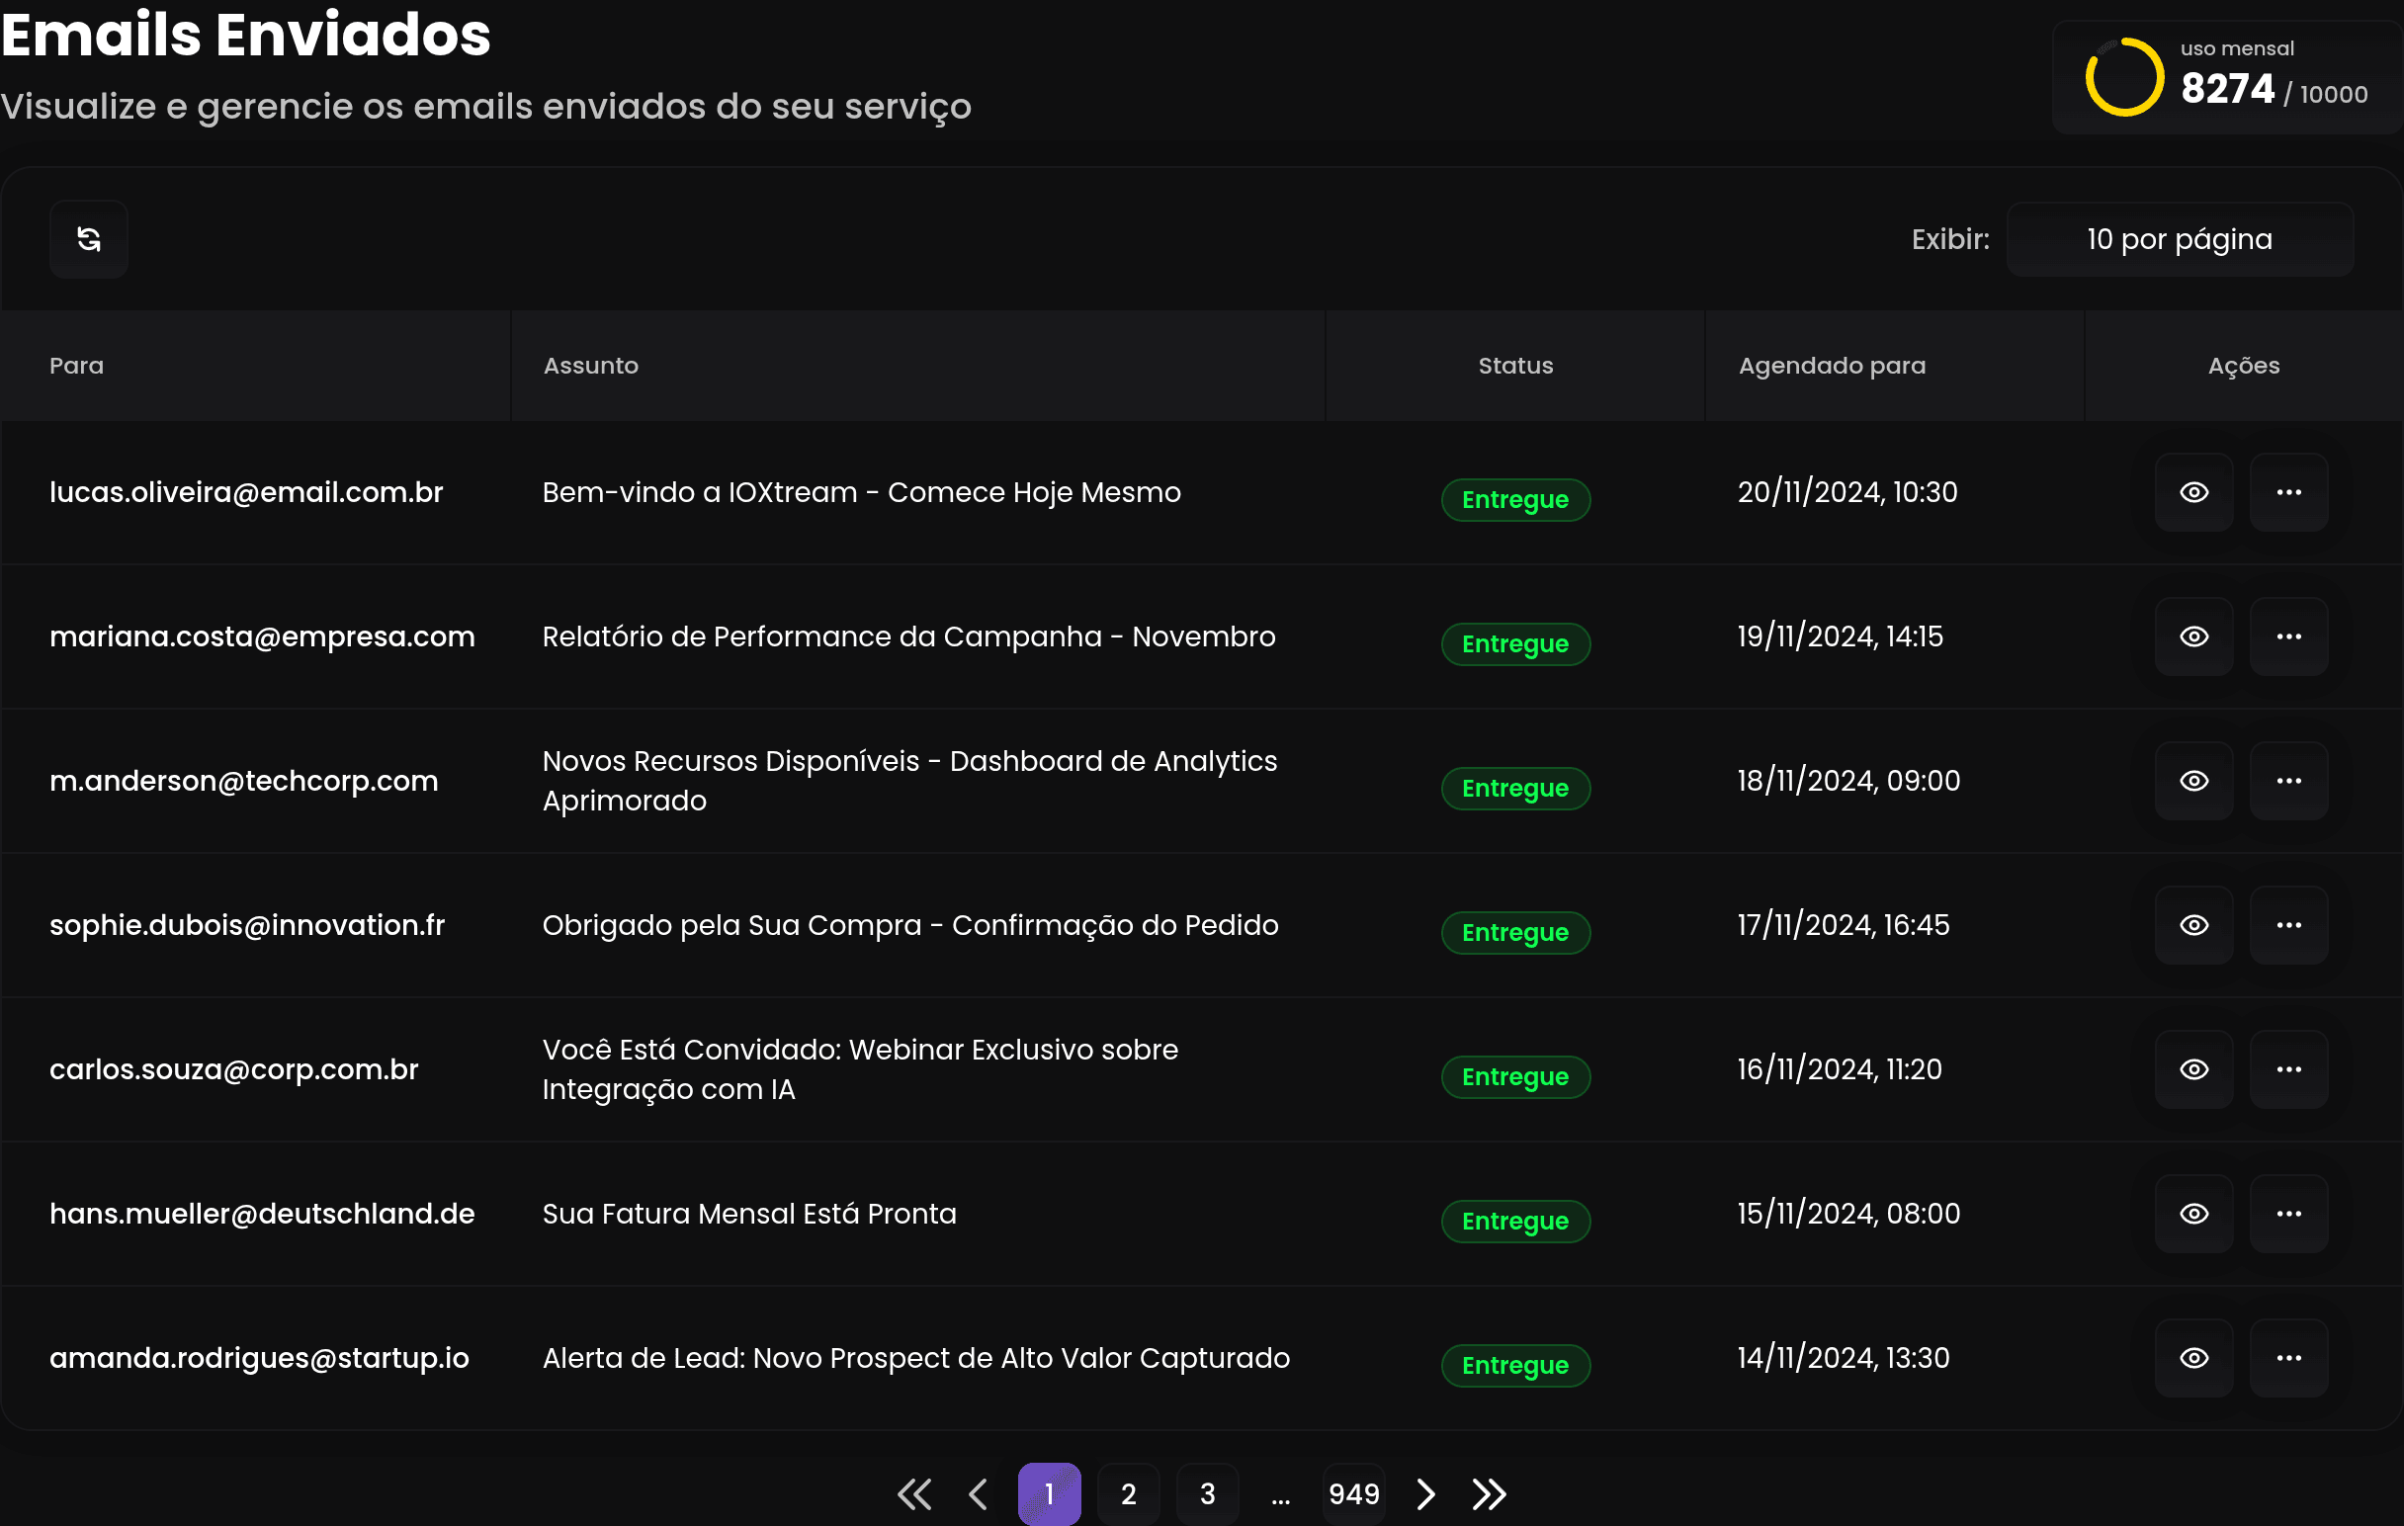Viewport: 2404px width, 1526px height.
Task: View email sent to sophie.dubois@innovation.fr
Action: (2193, 925)
